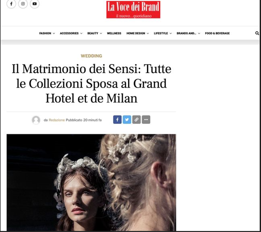Open the Facebook page icon in header
Viewport: 261px width, 232px height.
click(x=11, y=4)
